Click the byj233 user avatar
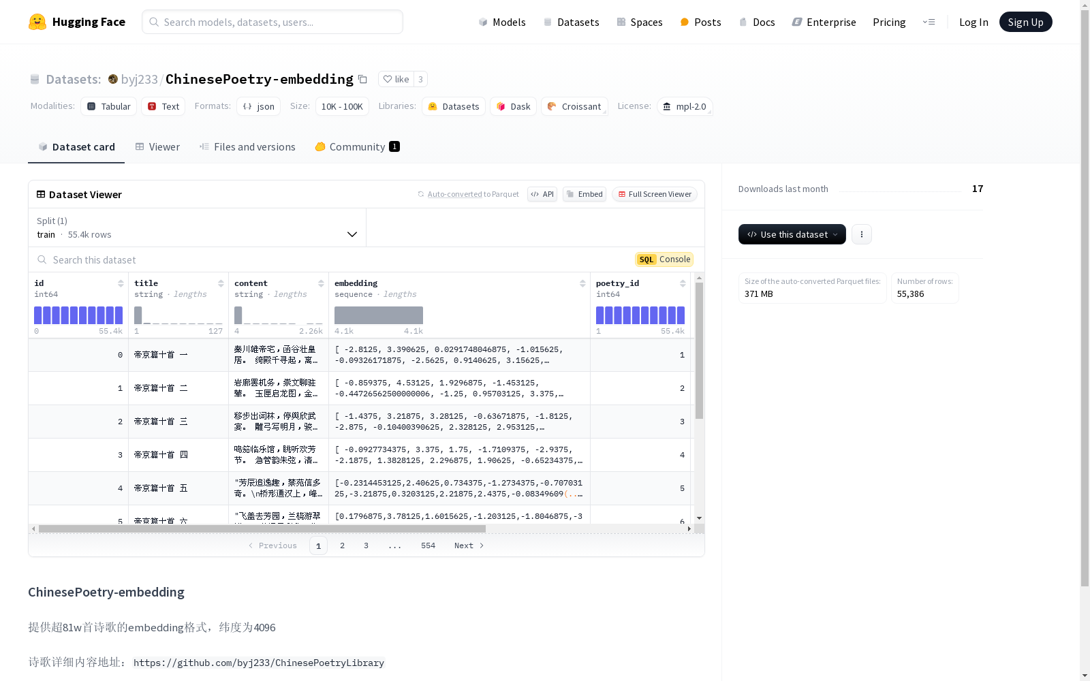Viewport: 1090px width, 681px height. pyautogui.click(x=113, y=79)
